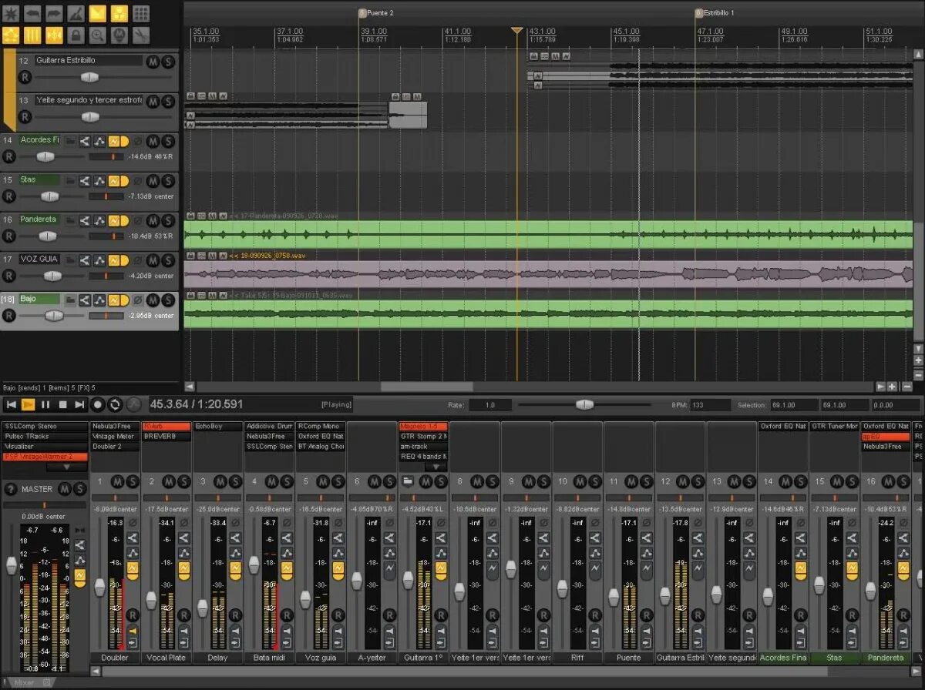Click the zoom in plus button at bottom right

pyautogui.click(x=893, y=387)
